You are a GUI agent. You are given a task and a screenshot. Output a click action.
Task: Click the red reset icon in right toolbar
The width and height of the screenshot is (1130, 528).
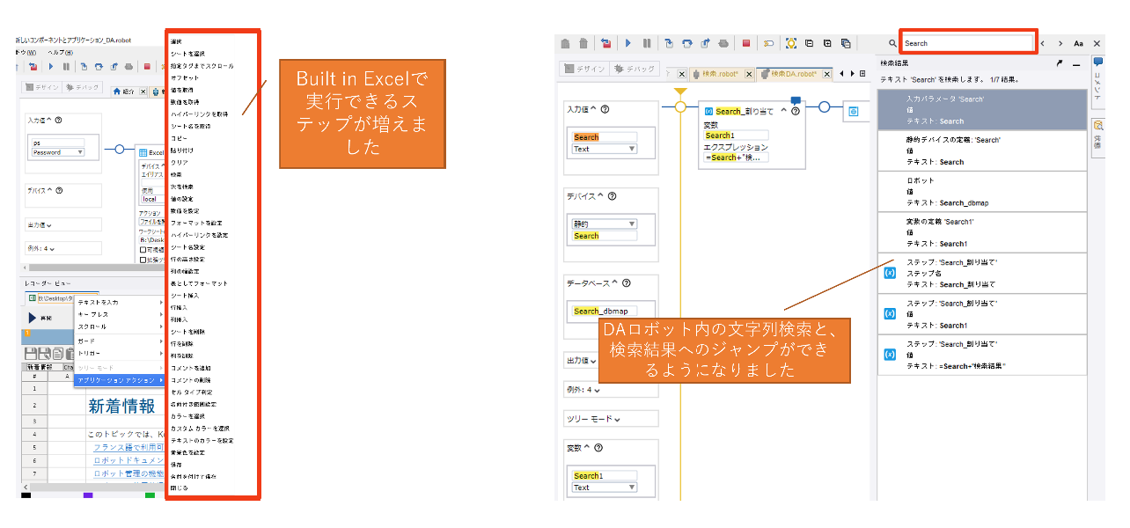(x=605, y=42)
